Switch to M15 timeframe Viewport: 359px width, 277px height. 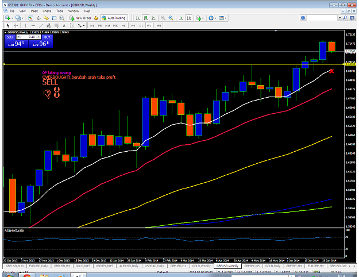pos(107,26)
